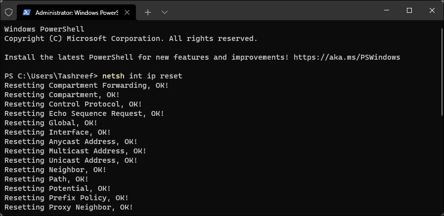
Task: Click the Microsoft Corporation copyright line
Action: (x=131, y=38)
